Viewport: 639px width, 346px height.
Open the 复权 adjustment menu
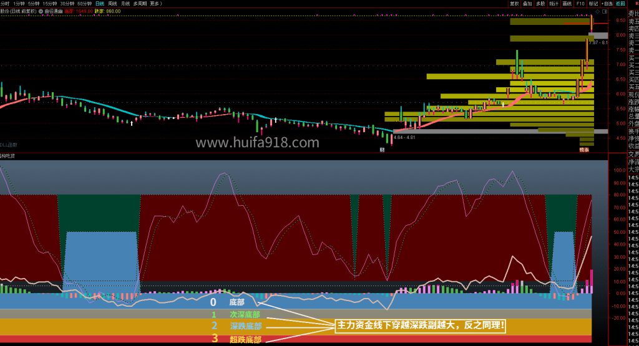pyautogui.click(x=515, y=4)
